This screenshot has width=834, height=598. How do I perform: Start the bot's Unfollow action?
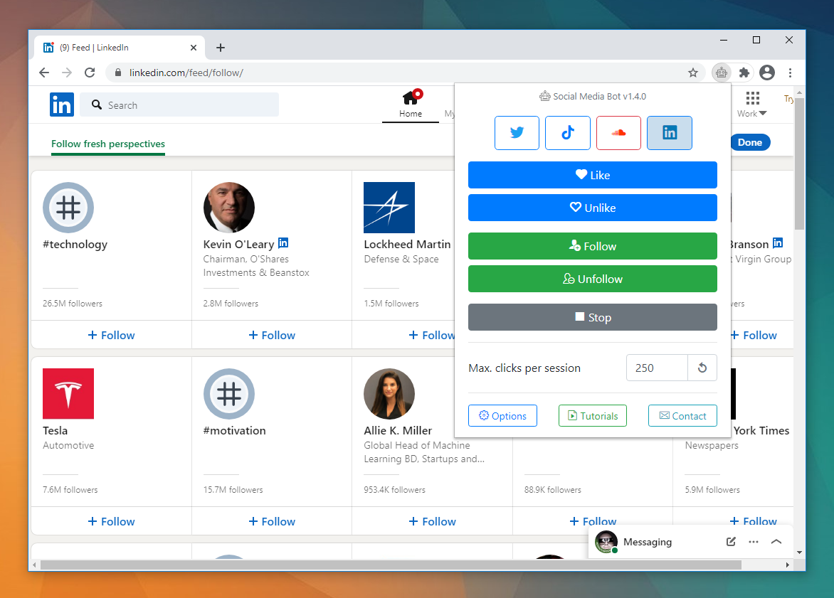tap(593, 279)
